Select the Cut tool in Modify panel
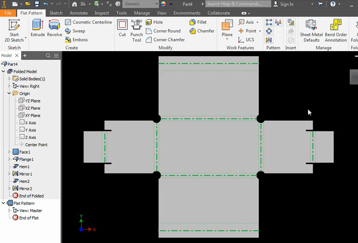Screen dimensions: 358x243 pyautogui.click(x=122, y=28)
